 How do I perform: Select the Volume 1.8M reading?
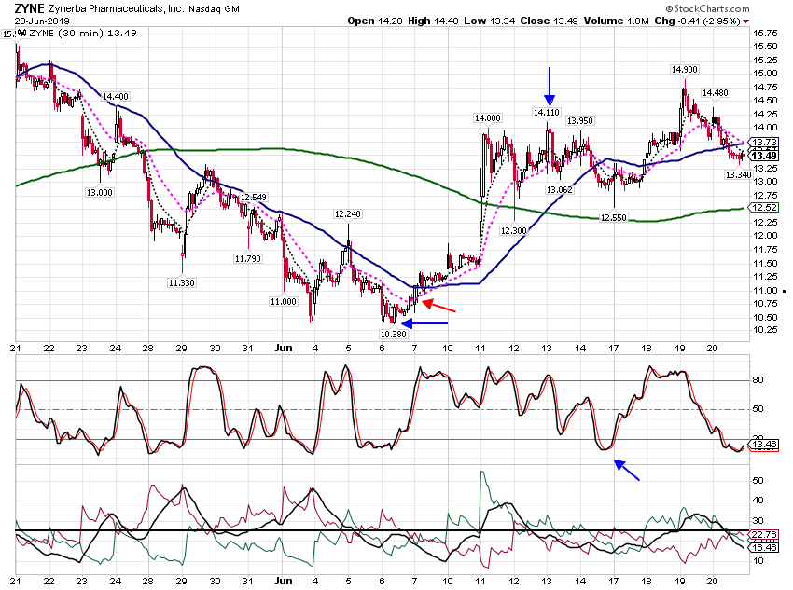[x=616, y=21]
